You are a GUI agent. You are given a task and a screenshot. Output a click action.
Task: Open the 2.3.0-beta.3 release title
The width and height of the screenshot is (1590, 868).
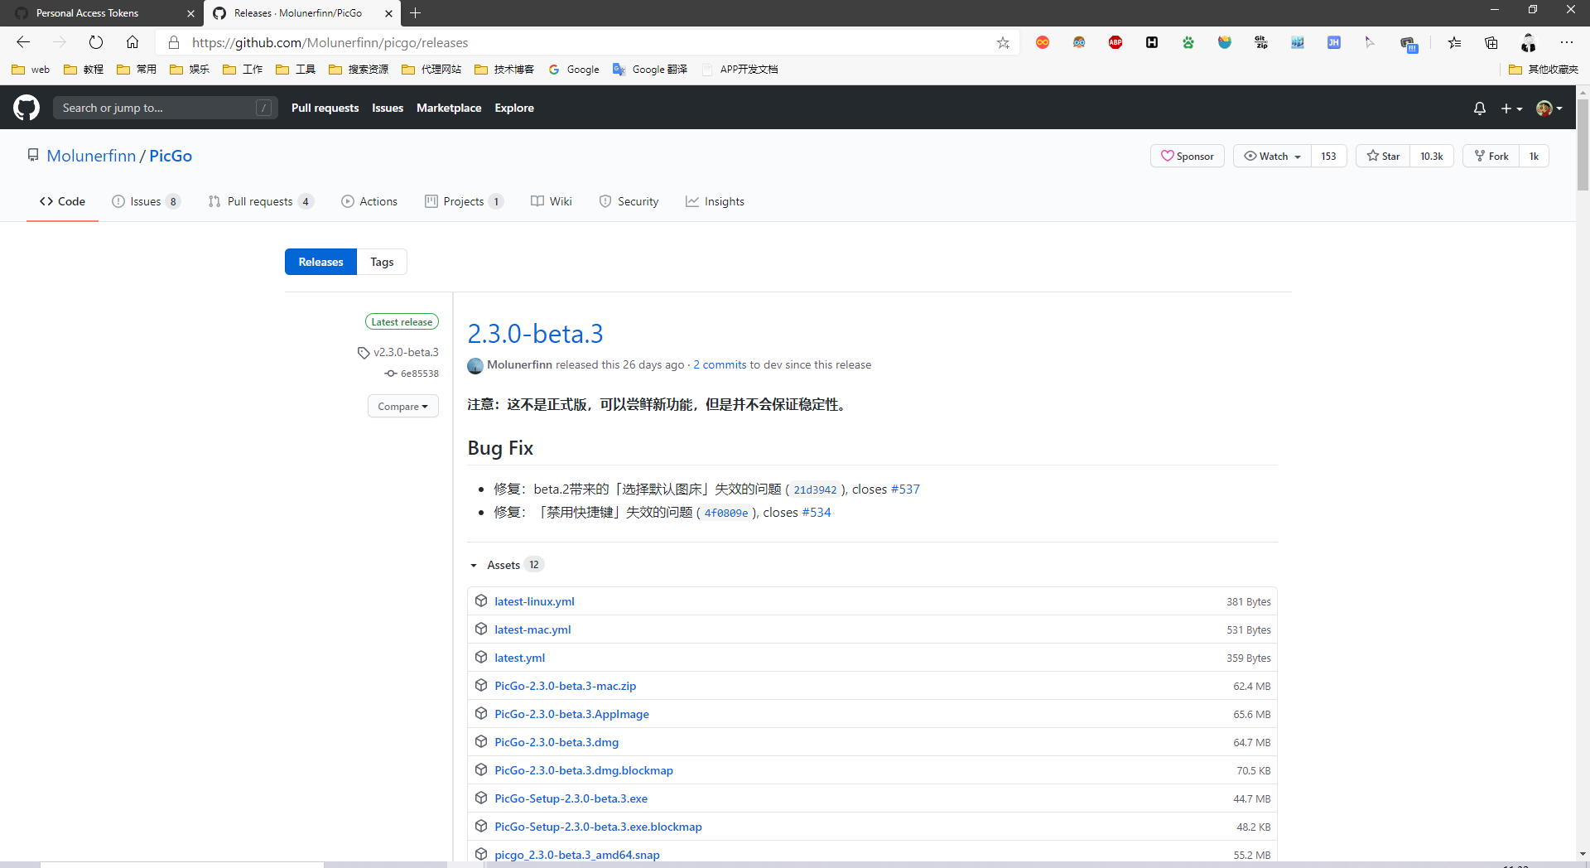pyautogui.click(x=535, y=333)
